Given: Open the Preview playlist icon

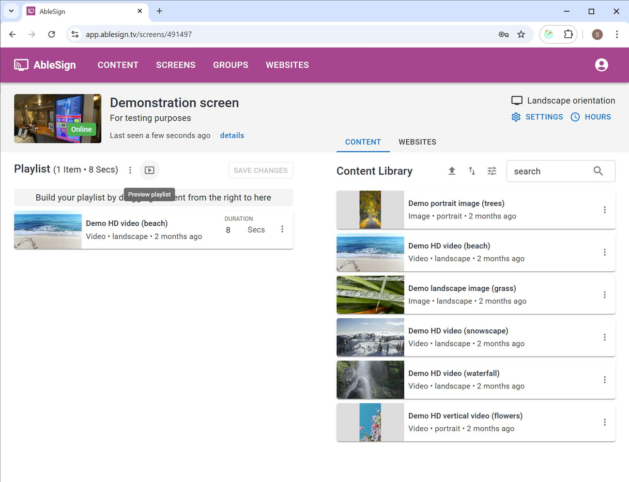Looking at the screenshot, I should 149,170.
